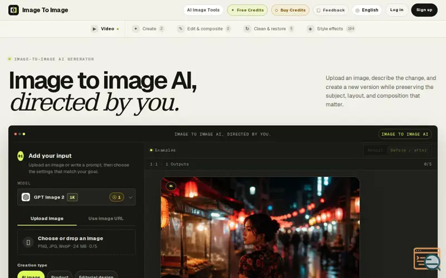The width and height of the screenshot is (446, 278).
Task: Click the Free Credits button
Action: point(247,10)
